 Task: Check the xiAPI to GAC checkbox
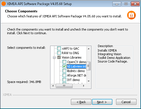coord(59,48)
